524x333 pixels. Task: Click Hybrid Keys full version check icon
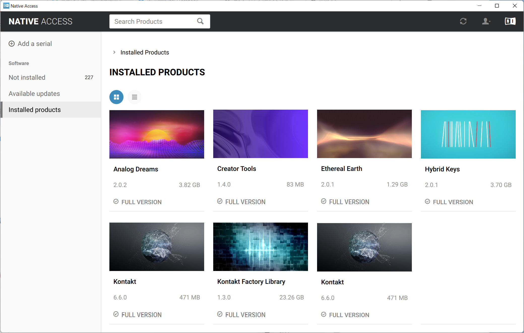[x=427, y=201]
